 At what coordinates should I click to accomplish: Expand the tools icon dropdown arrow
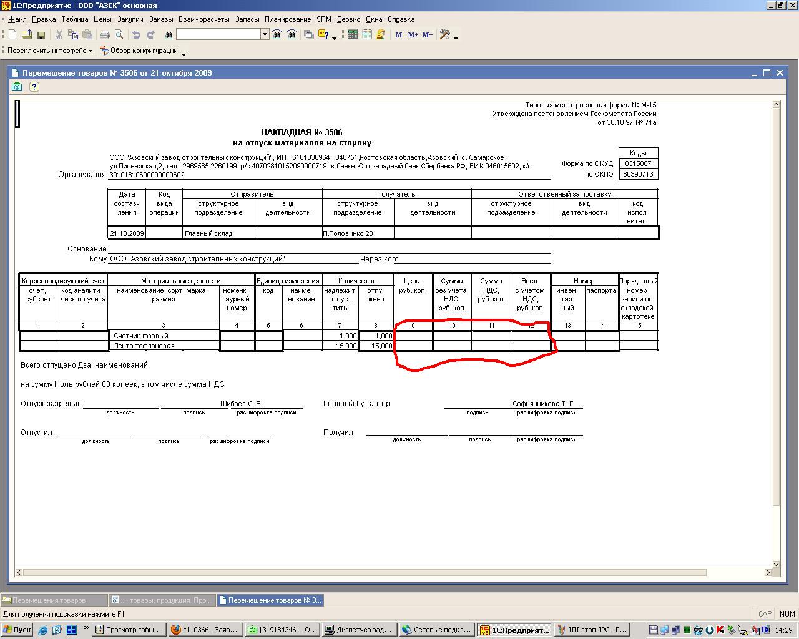pos(456,37)
